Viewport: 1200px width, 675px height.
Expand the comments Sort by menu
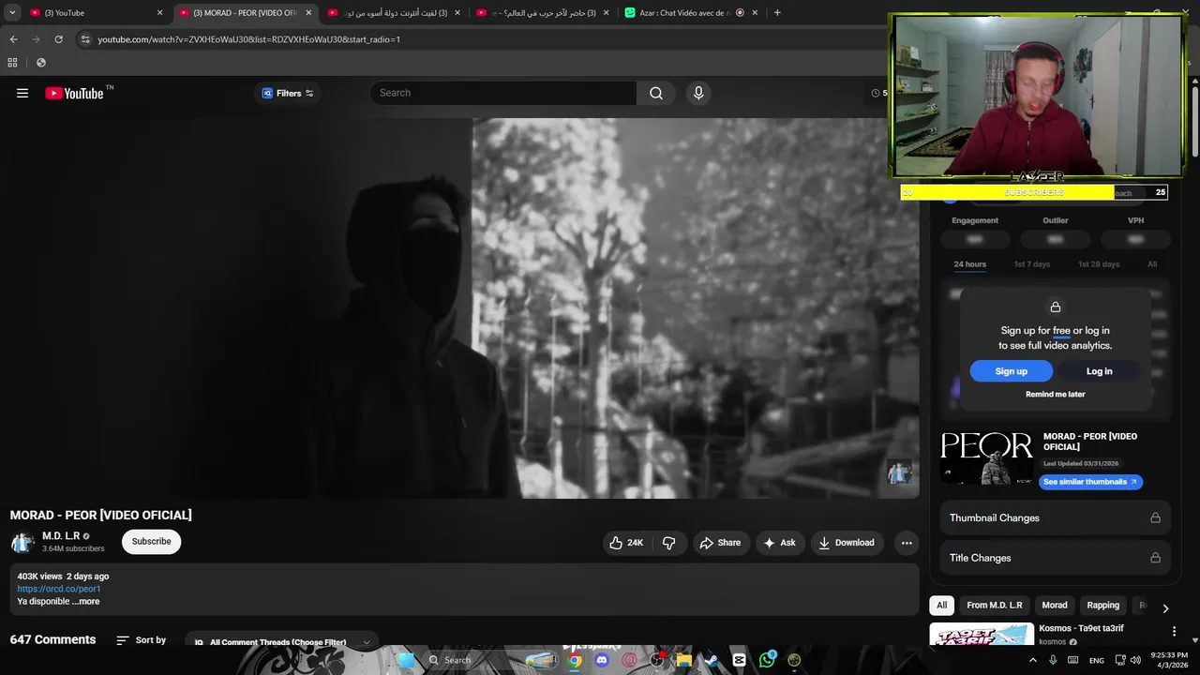tap(142, 640)
